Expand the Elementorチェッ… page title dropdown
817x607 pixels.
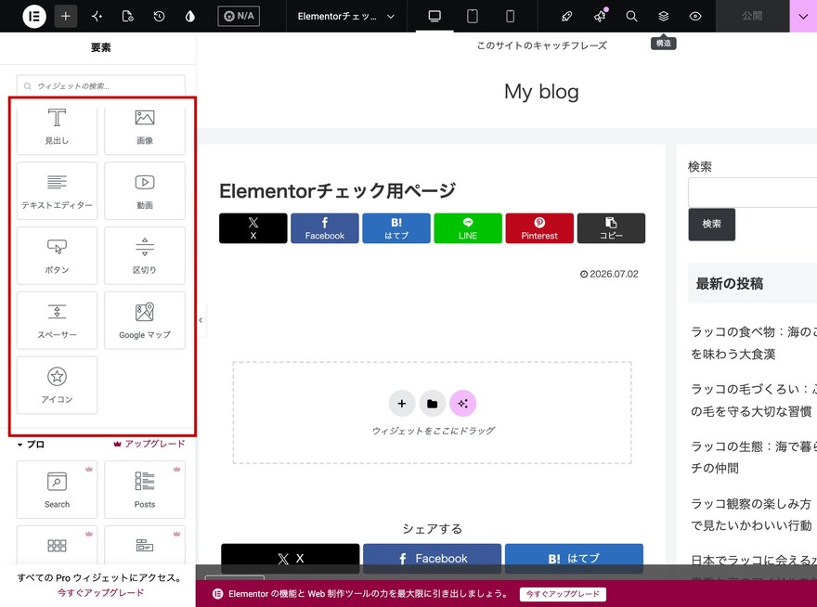345,16
